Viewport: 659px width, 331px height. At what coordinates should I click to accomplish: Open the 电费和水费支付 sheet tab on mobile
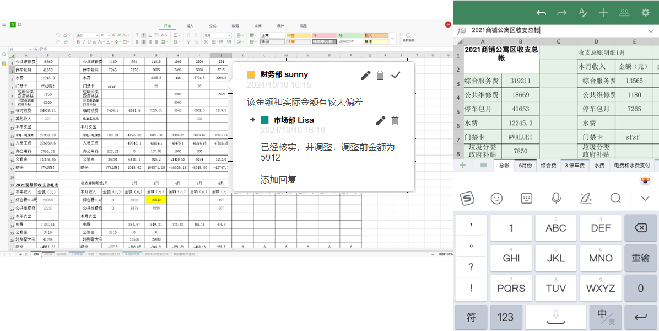tap(632, 165)
